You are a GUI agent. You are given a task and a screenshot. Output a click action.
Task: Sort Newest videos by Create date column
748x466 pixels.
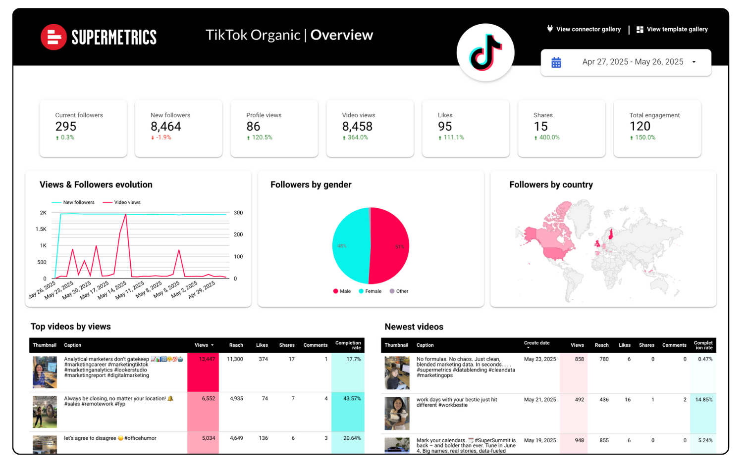pos(536,343)
